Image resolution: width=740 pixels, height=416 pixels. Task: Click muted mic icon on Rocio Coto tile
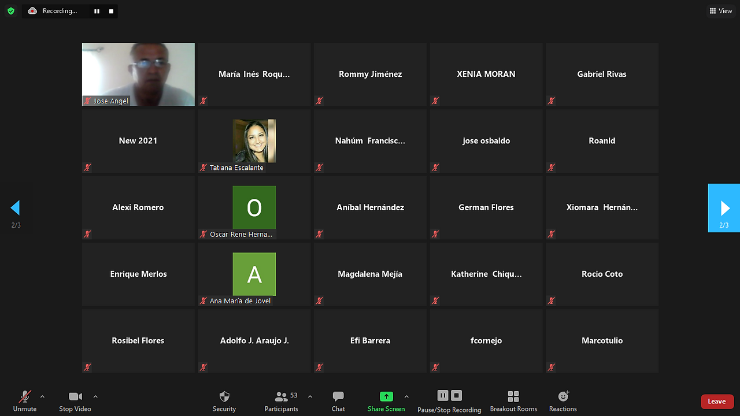[x=551, y=300]
